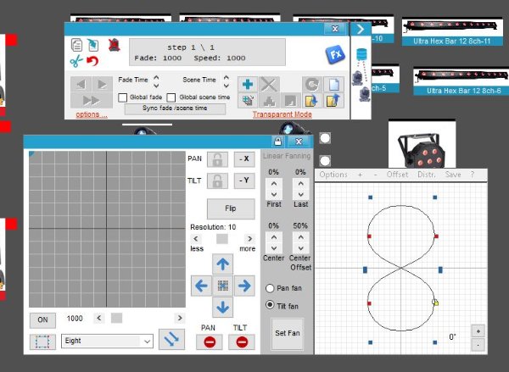Click the blue right arrow in movement pad

244,286
